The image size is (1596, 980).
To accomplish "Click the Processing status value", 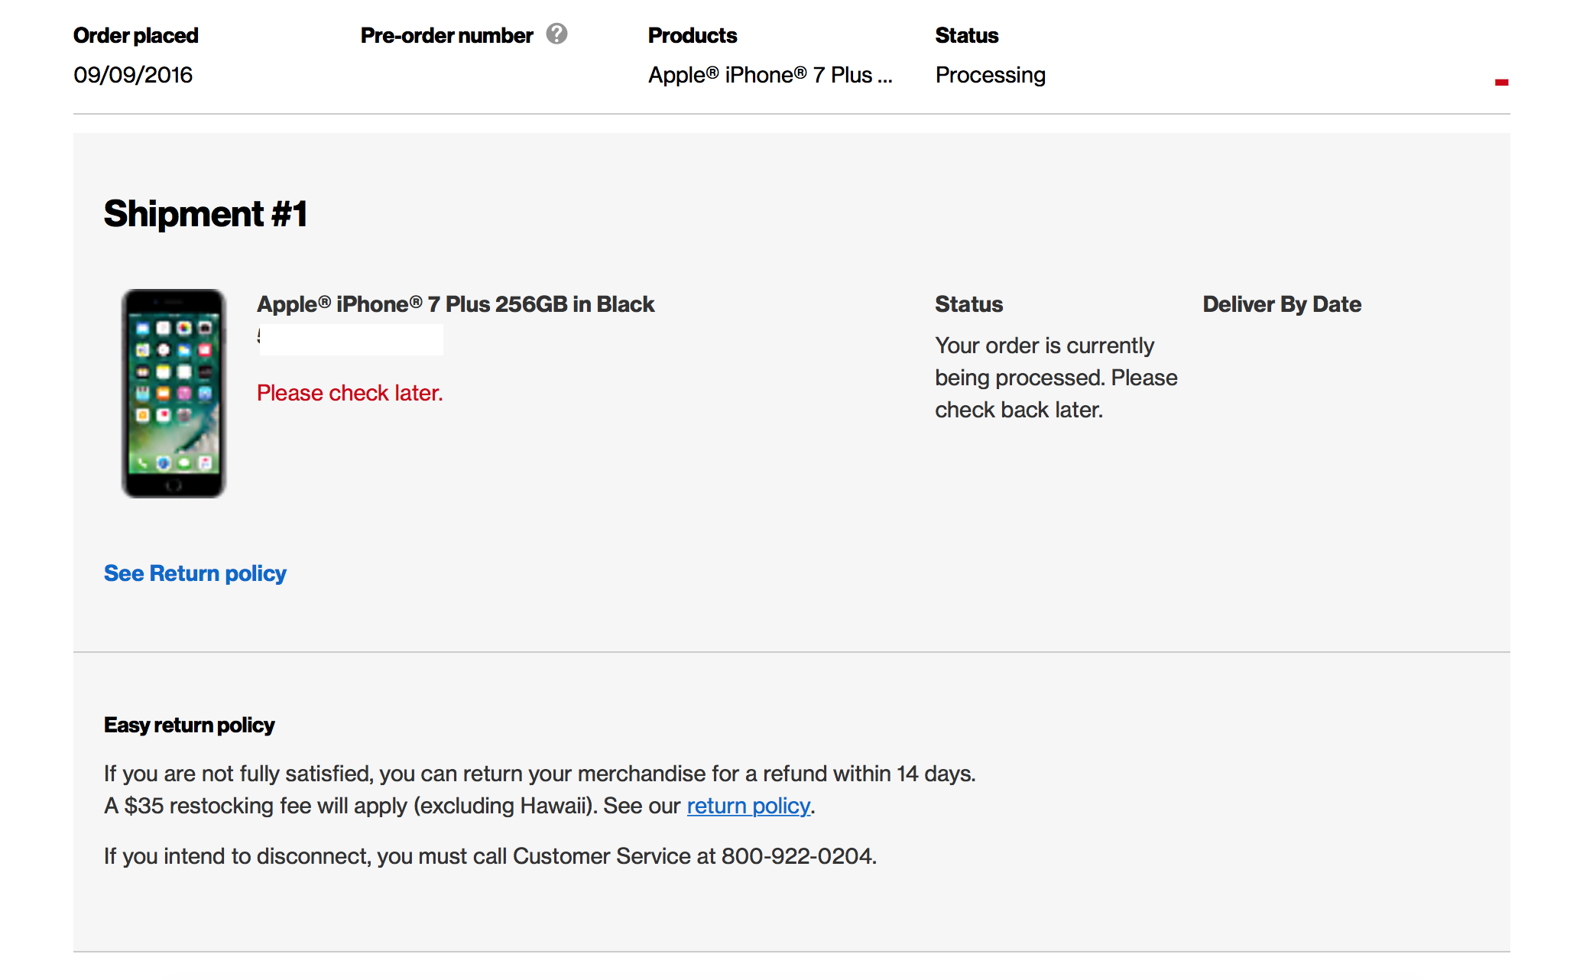I will coord(991,75).
